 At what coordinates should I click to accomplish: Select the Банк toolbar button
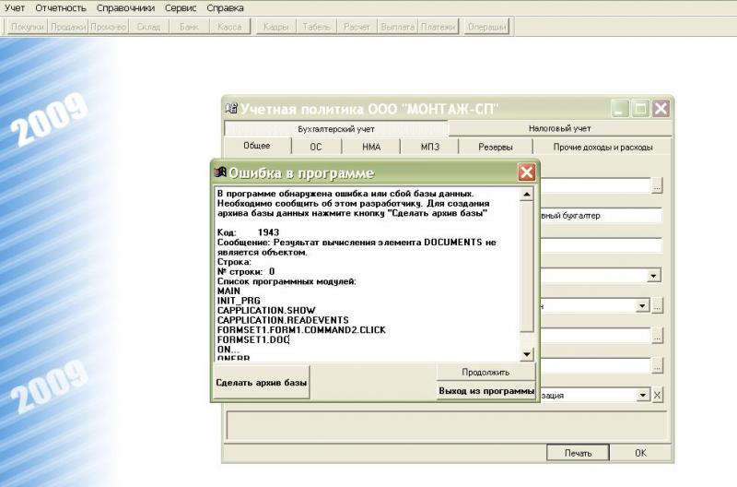[x=187, y=27]
